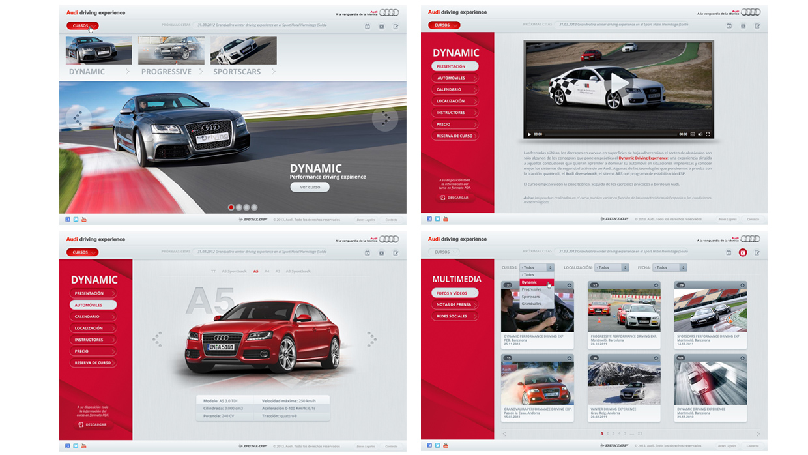Open the Localización dropdown filter
The height and width of the screenshot is (455, 808).
click(612, 267)
